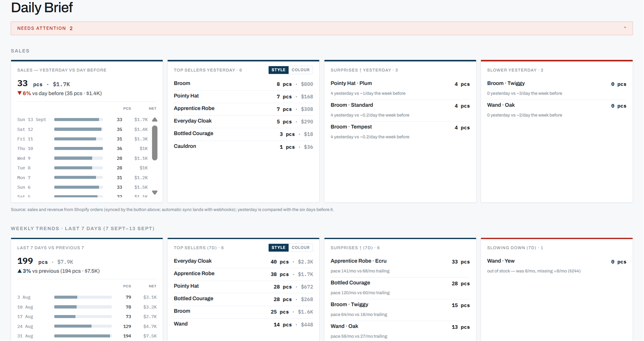
Task: Open Everyday Cloak row in Top Sellers (7D)
Action: (243, 261)
